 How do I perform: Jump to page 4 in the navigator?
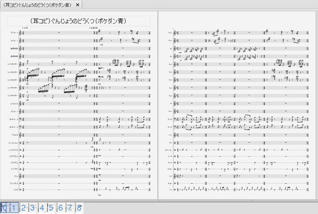(x=42, y=208)
